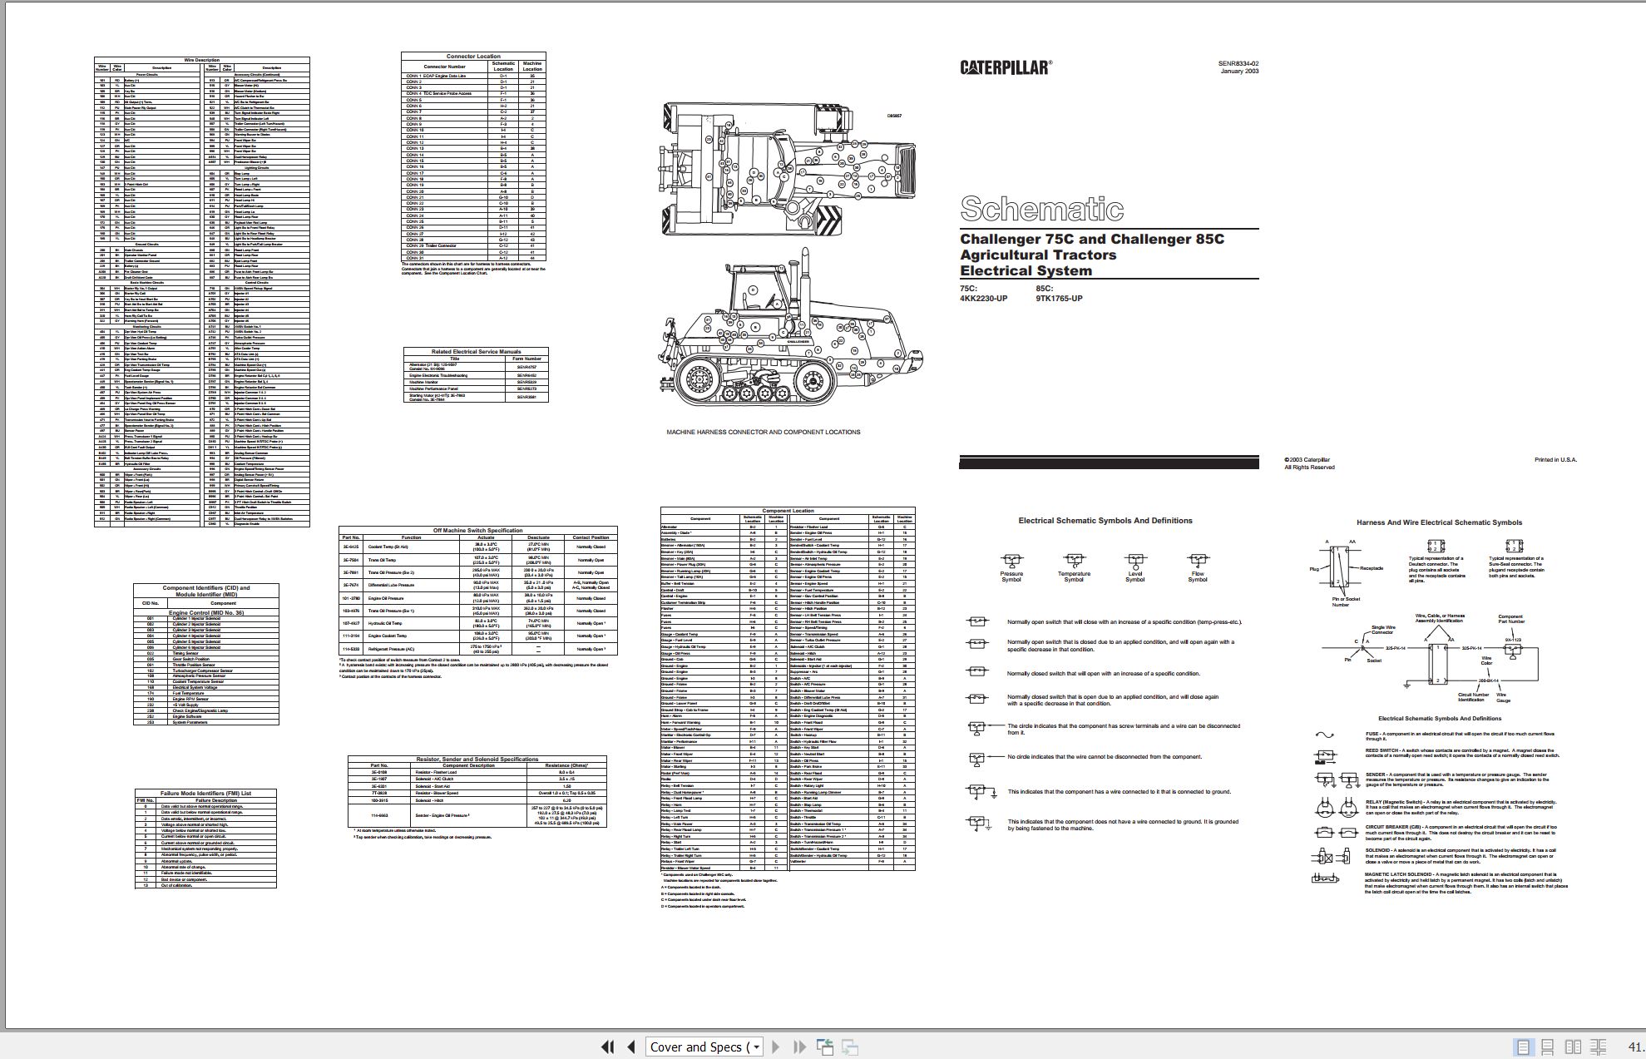The width and height of the screenshot is (1646, 1059).
Task: Click the Flow Symbol label
Action: [1197, 577]
